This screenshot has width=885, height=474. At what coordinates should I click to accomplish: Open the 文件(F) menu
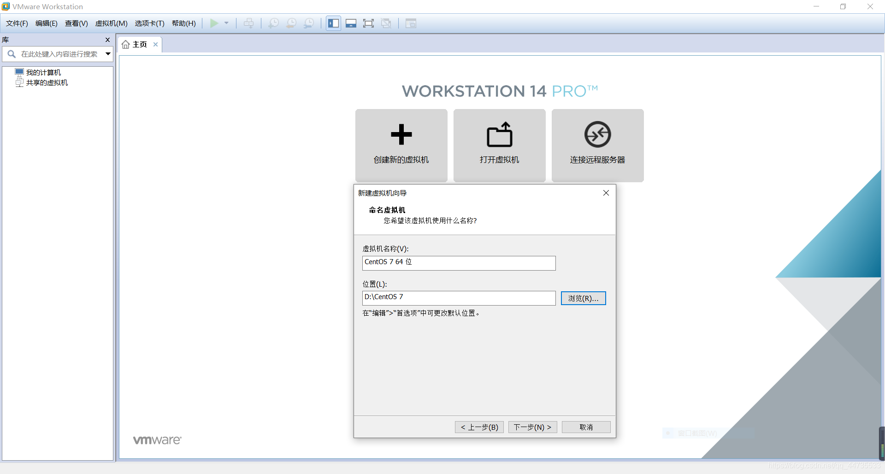click(17, 23)
